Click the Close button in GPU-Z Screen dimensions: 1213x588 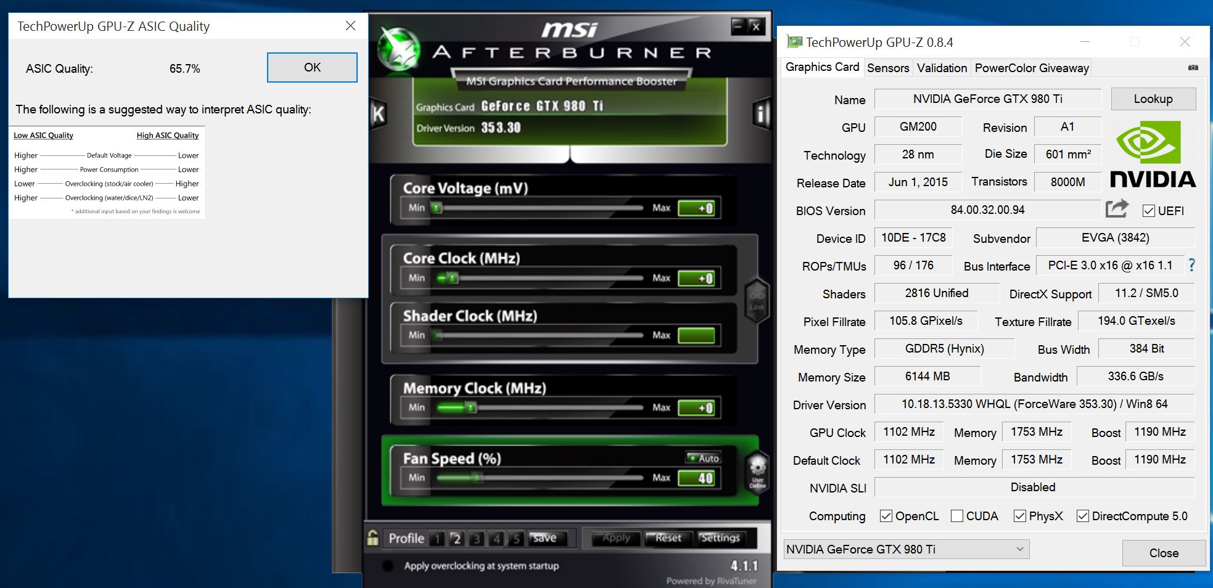coord(1164,553)
